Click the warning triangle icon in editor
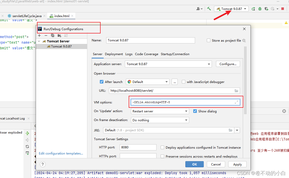The height and width of the screenshot is (178, 289). tap(286, 23)
